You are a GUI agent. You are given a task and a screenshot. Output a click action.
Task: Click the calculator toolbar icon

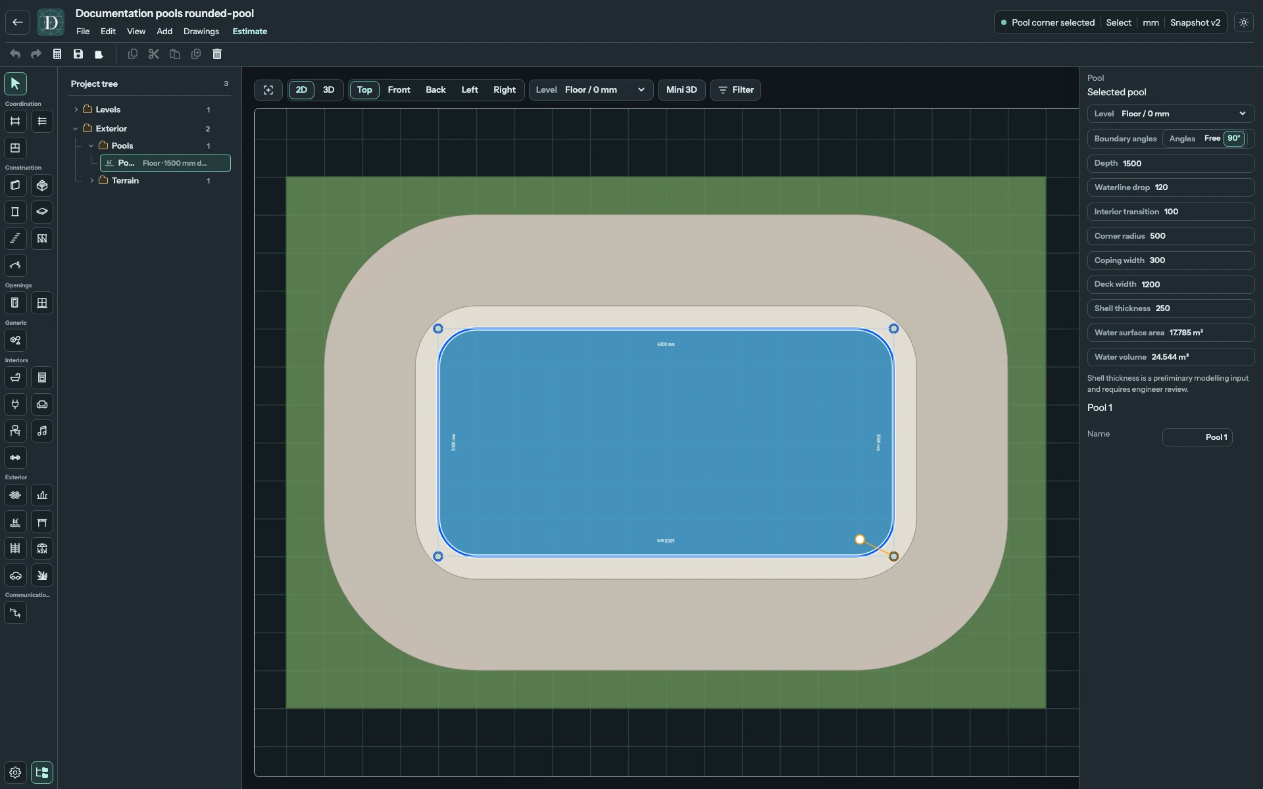click(x=57, y=54)
